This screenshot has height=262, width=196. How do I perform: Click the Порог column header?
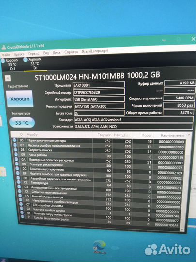[147, 135]
